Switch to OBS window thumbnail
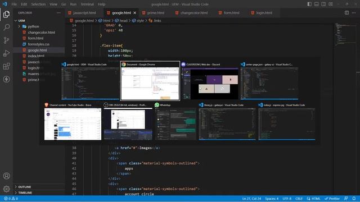 [x=128, y=121]
